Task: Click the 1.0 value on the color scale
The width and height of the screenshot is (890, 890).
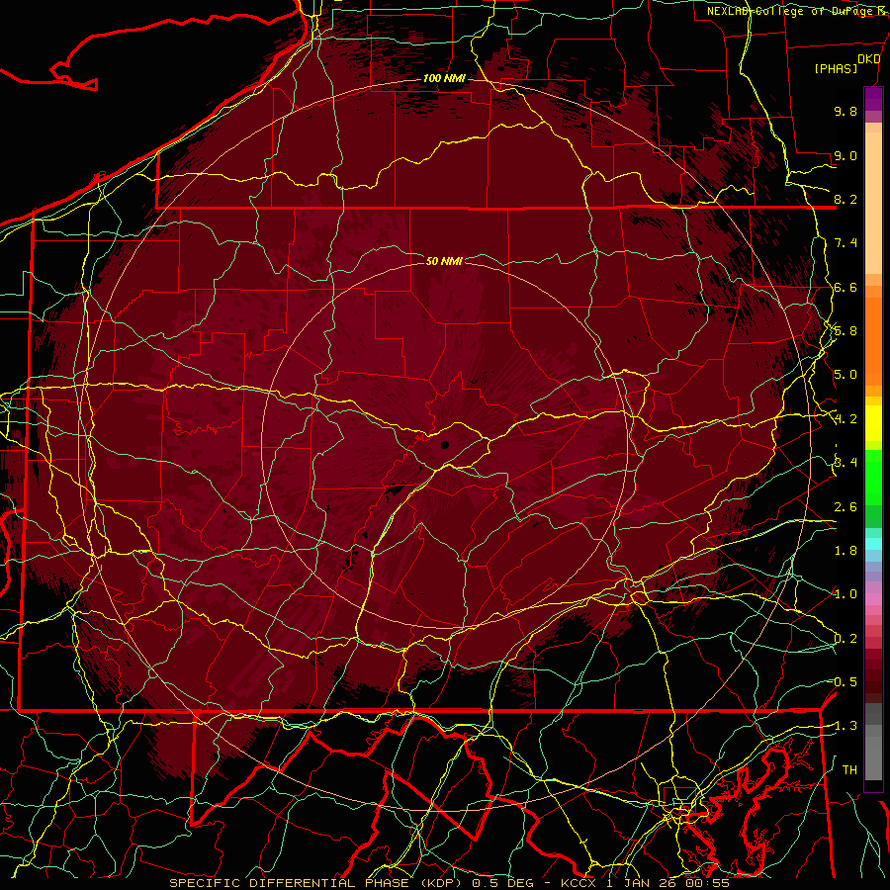Action: [x=845, y=594]
